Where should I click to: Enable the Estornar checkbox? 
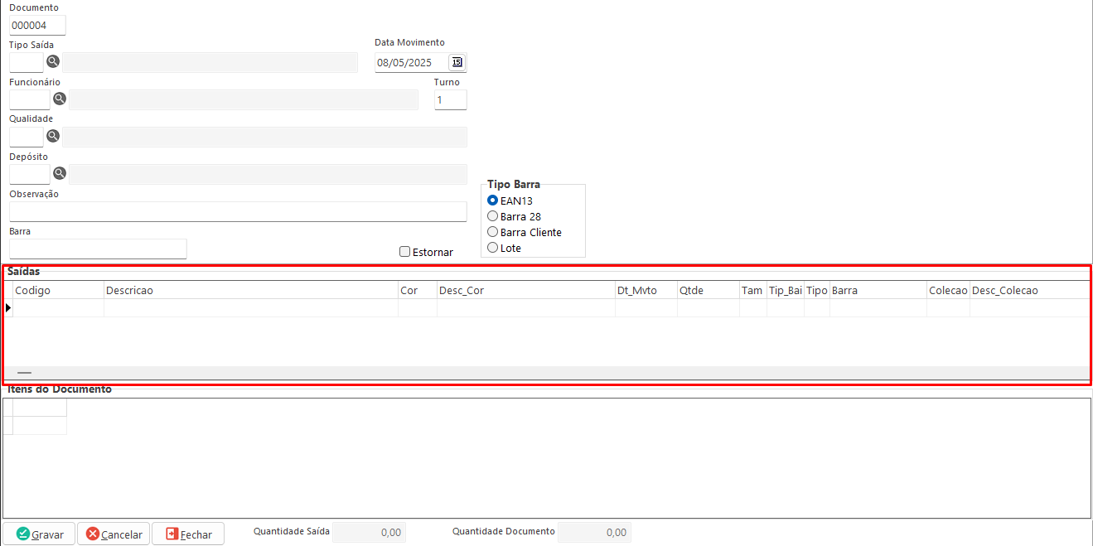click(x=405, y=252)
